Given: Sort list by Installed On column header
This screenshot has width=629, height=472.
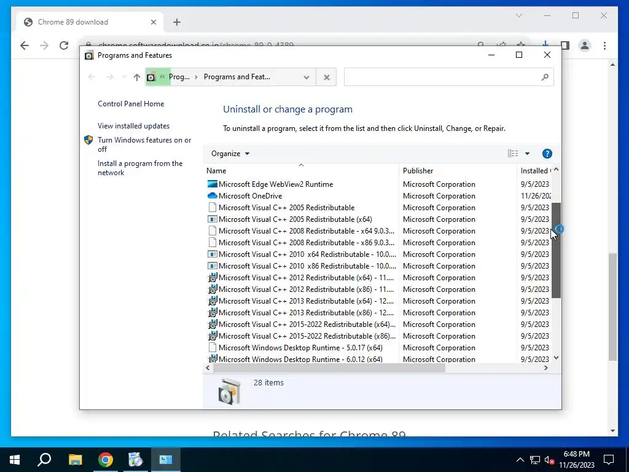Looking at the screenshot, I should (x=535, y=171).
